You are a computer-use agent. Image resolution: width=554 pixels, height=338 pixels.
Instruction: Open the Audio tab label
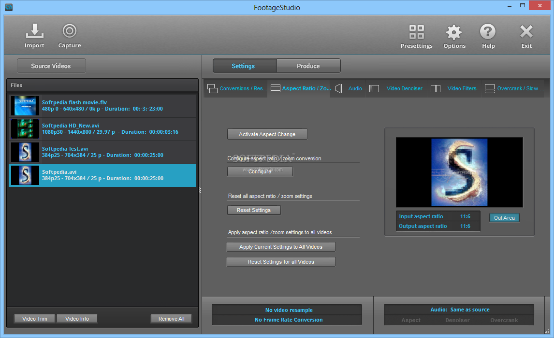(355, 88)
